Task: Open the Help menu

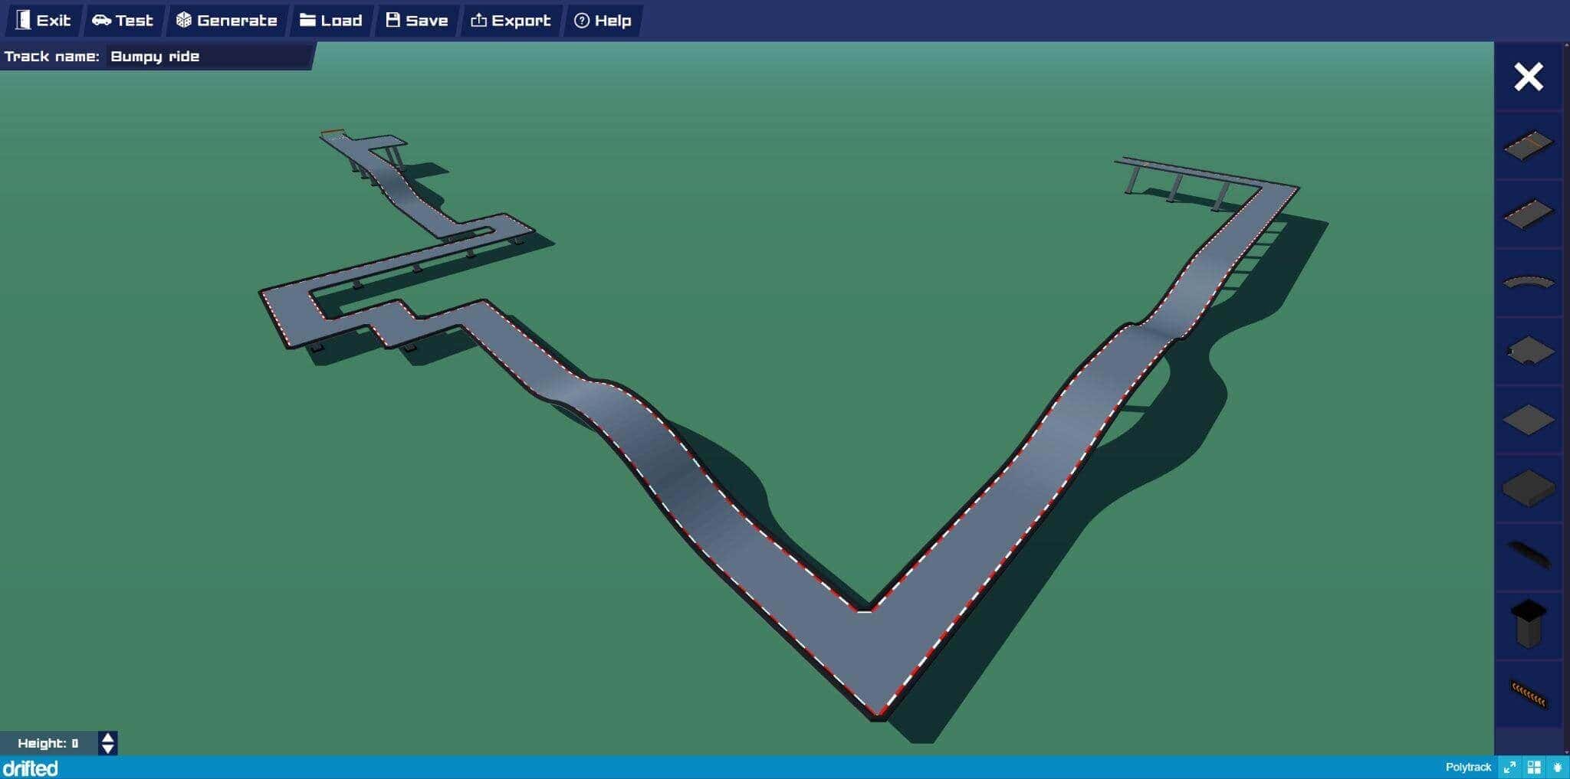Action: 603,21
